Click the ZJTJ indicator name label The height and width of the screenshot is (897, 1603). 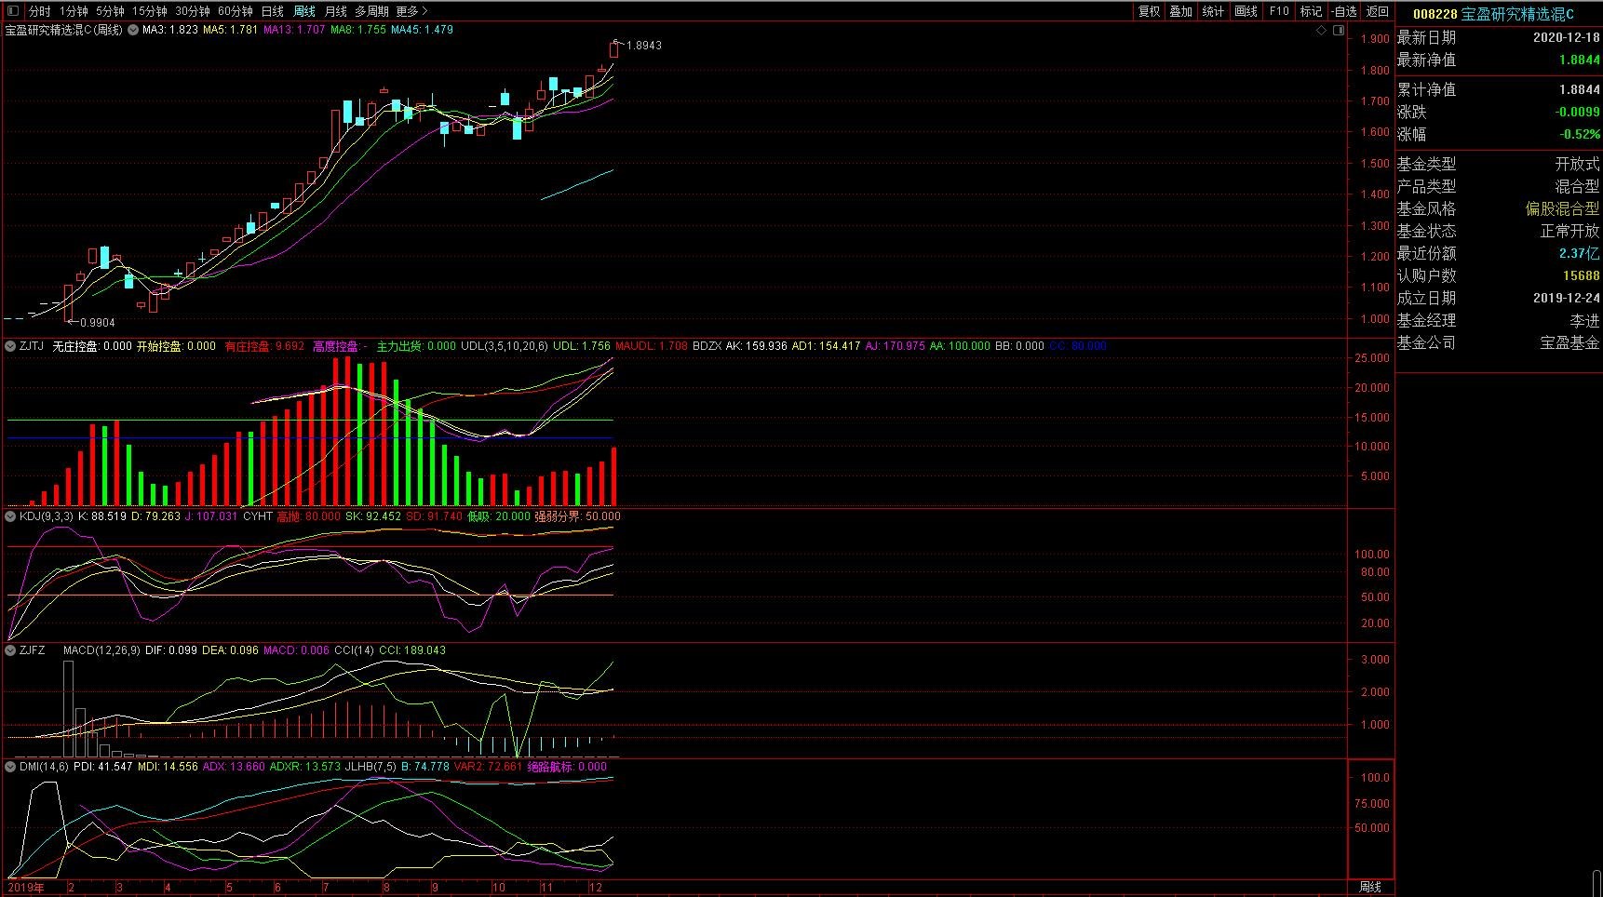(x=31, y=346)
